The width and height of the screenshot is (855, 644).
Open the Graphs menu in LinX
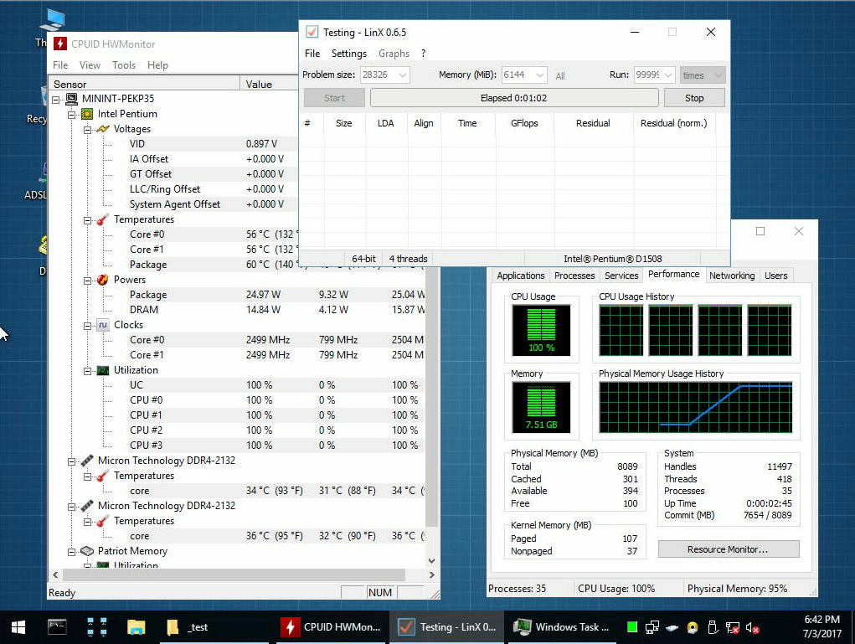(x=394, y=54)
